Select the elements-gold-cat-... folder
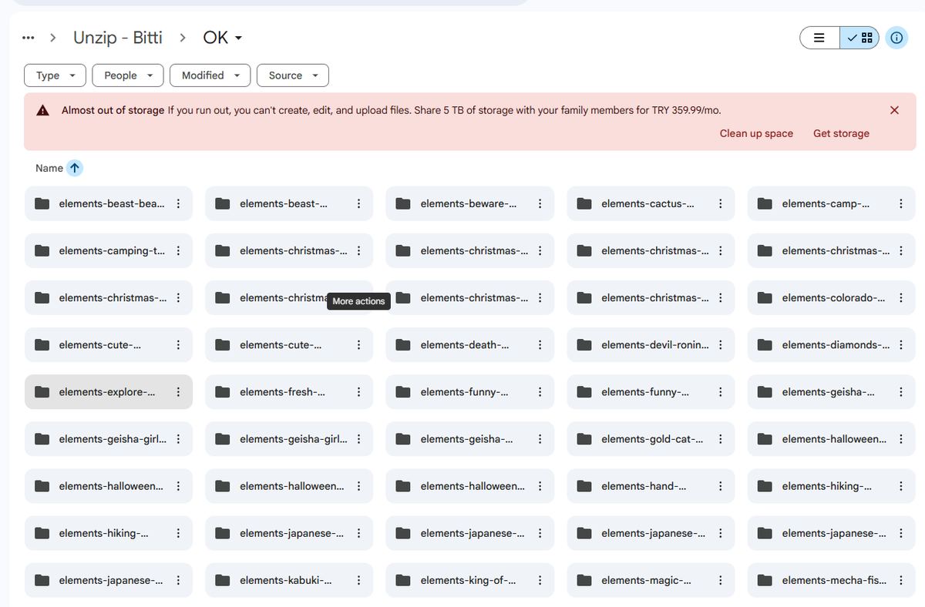This screenshot has height=607, width=925. (x=651, y=438)
